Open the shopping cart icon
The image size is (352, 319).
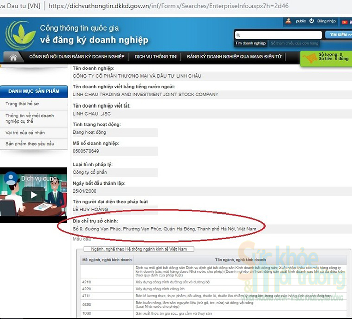coord(310,58)
